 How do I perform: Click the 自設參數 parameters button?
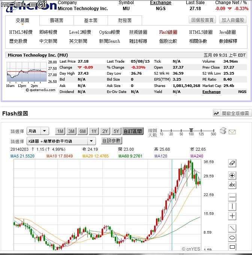coord(111,141)
